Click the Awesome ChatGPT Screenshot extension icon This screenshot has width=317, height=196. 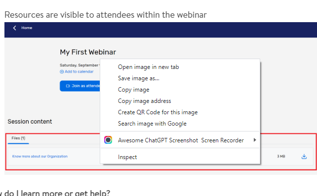click(108, 140)
